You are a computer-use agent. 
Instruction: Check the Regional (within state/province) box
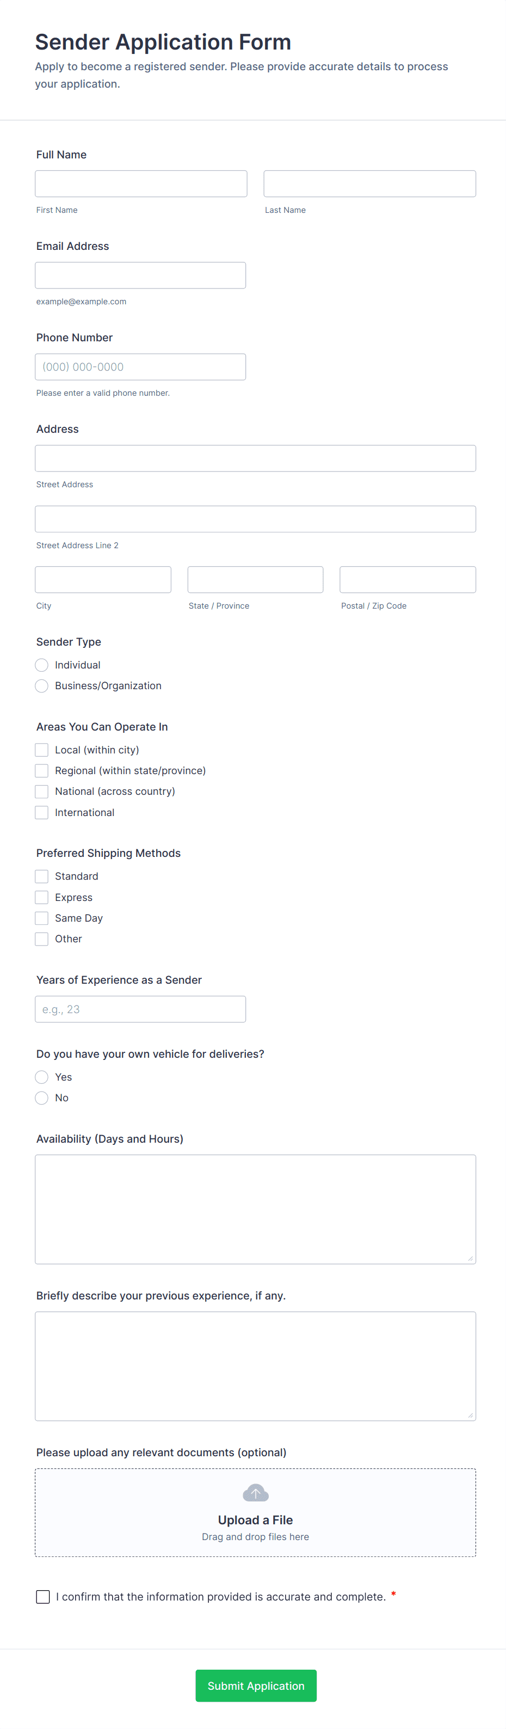click(x=41, y=770)
